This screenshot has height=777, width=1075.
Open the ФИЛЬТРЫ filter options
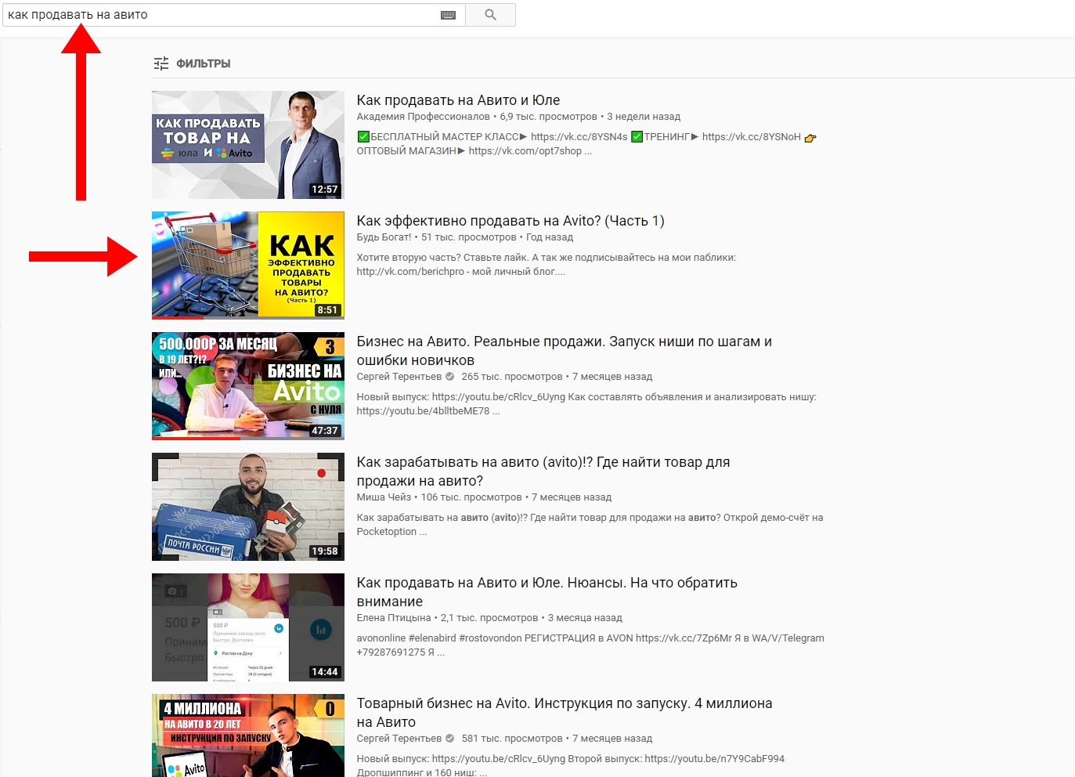(x=192, y=63)
